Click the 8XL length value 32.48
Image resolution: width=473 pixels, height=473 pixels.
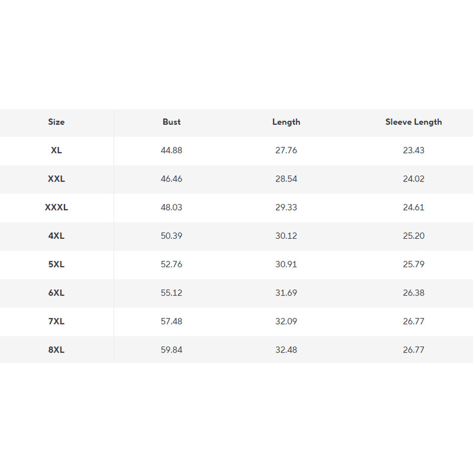point(286,349)
